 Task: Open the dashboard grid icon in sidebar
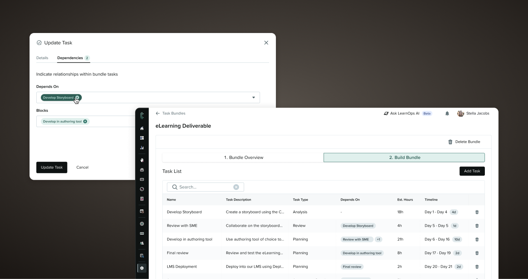(x=142, y=138)
